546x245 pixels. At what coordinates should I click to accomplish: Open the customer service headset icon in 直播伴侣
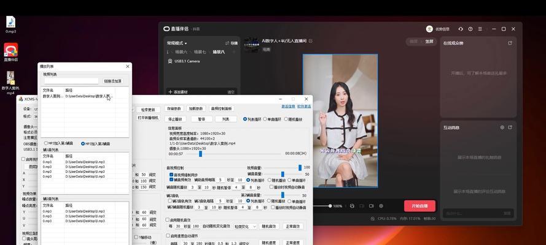point(461,29)
